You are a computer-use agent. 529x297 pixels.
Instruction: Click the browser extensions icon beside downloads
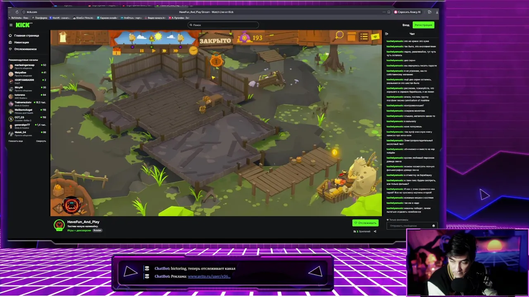coord(430,12)
